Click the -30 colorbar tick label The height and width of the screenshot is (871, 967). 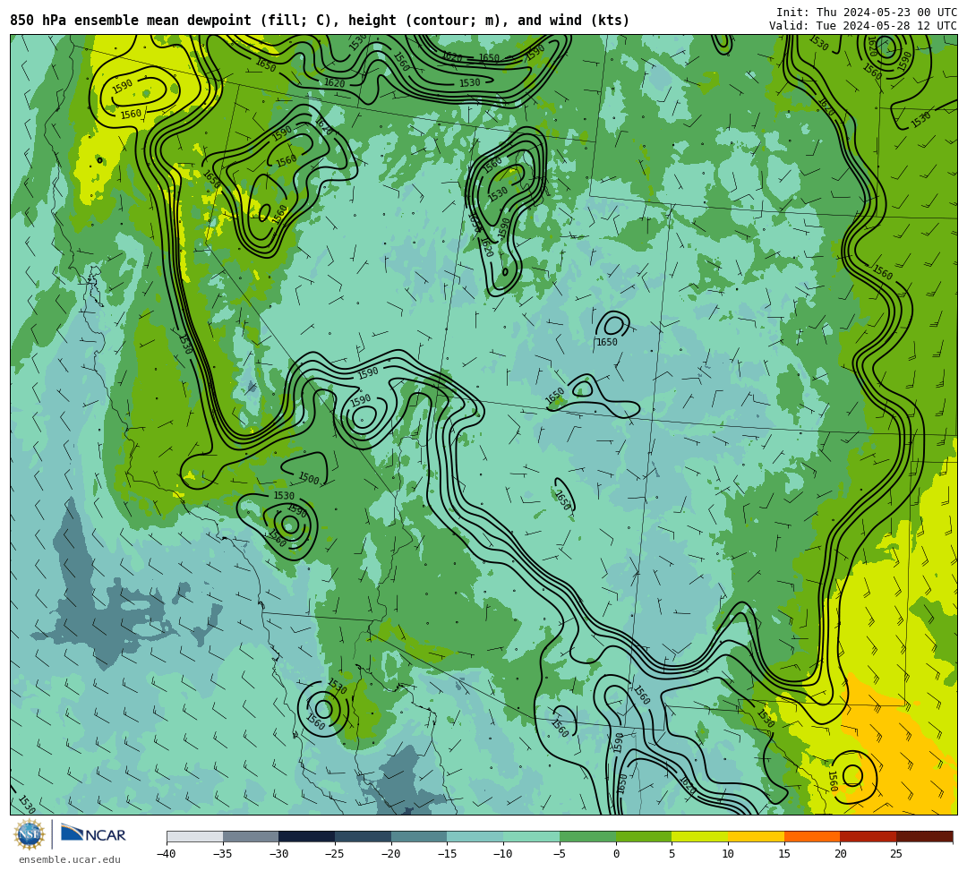tap(278, 854)
